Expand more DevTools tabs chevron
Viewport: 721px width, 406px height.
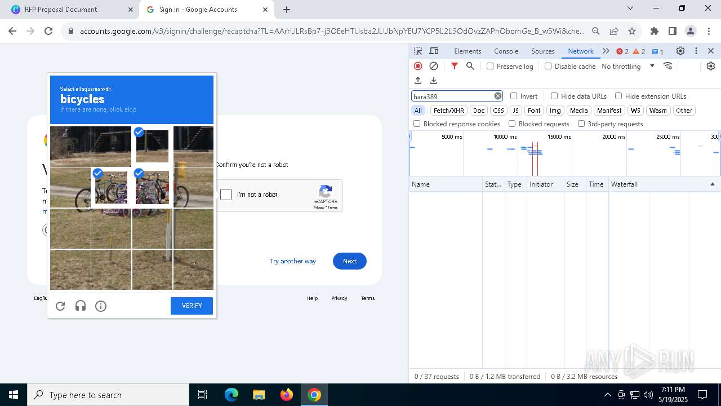(x=606, y=51)
